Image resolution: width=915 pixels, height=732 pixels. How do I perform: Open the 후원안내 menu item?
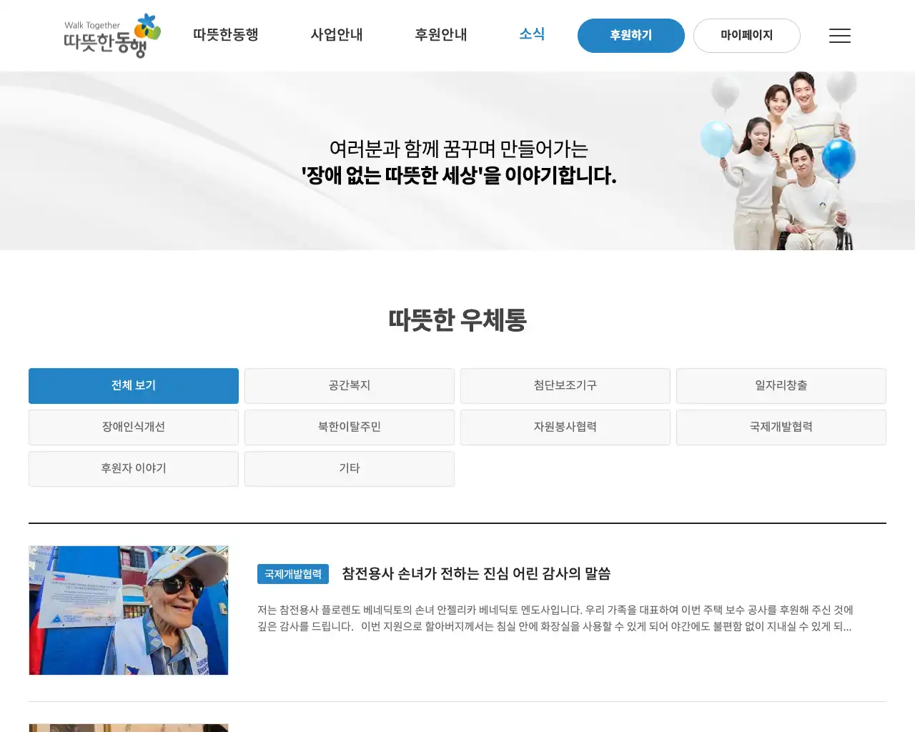click(x=440, y=34)
